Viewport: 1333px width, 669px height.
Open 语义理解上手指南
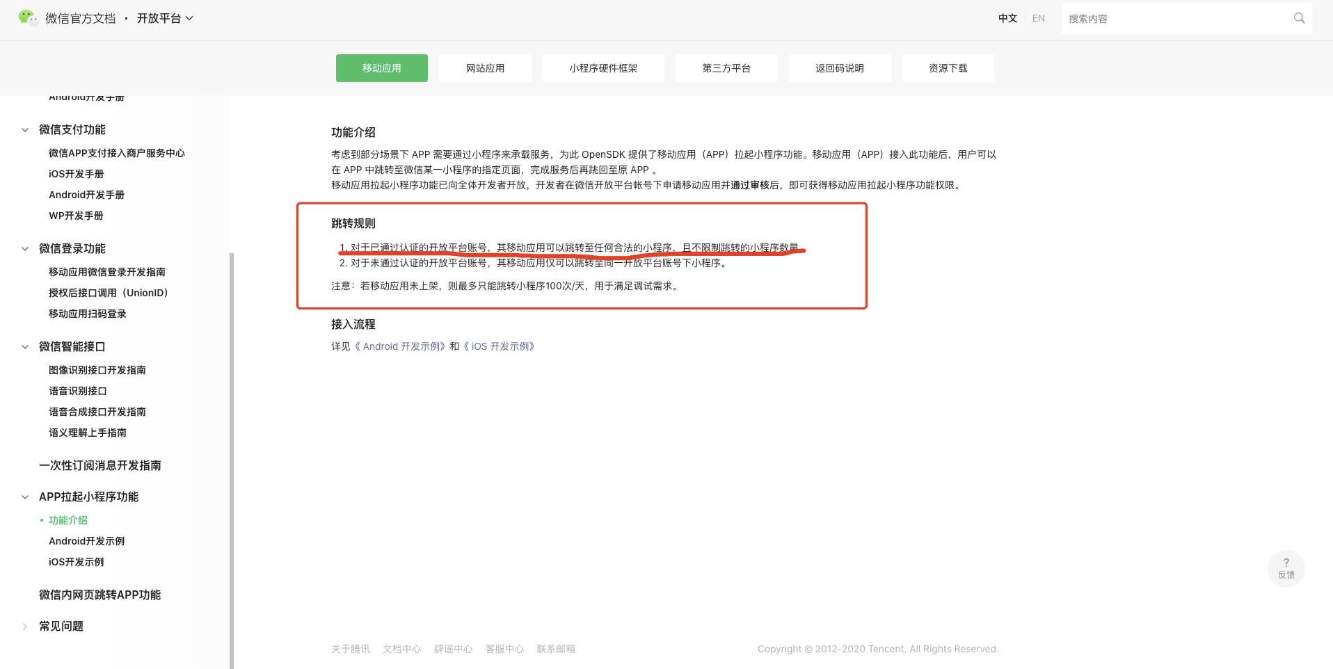(x=88, y=433)
